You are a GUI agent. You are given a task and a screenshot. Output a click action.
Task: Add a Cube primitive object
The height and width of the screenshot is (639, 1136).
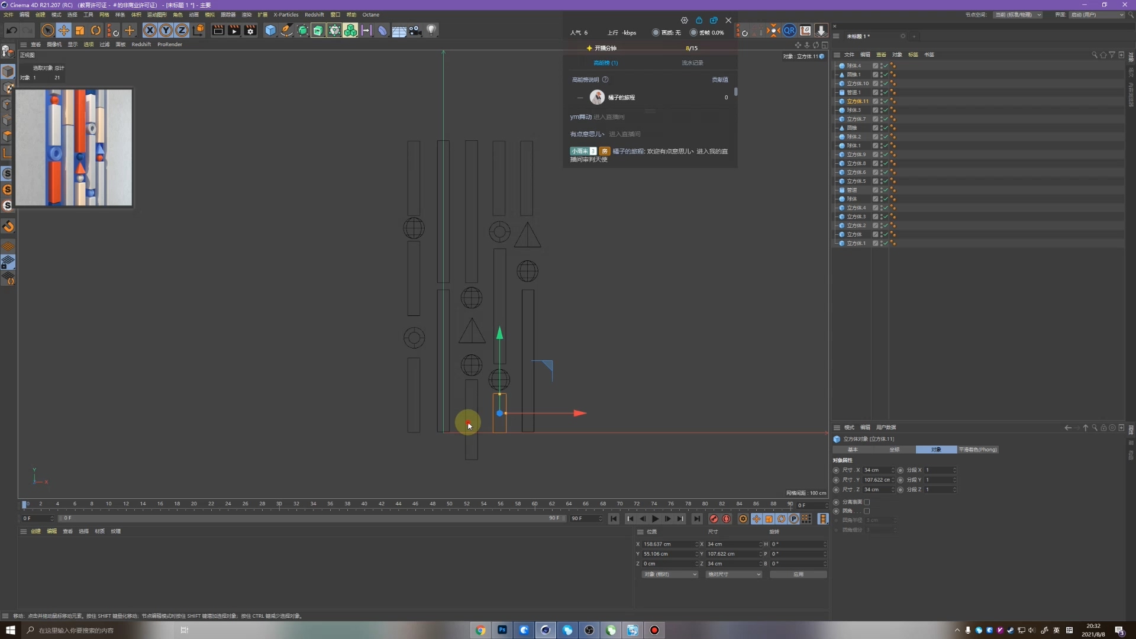[x=270, y=30]
